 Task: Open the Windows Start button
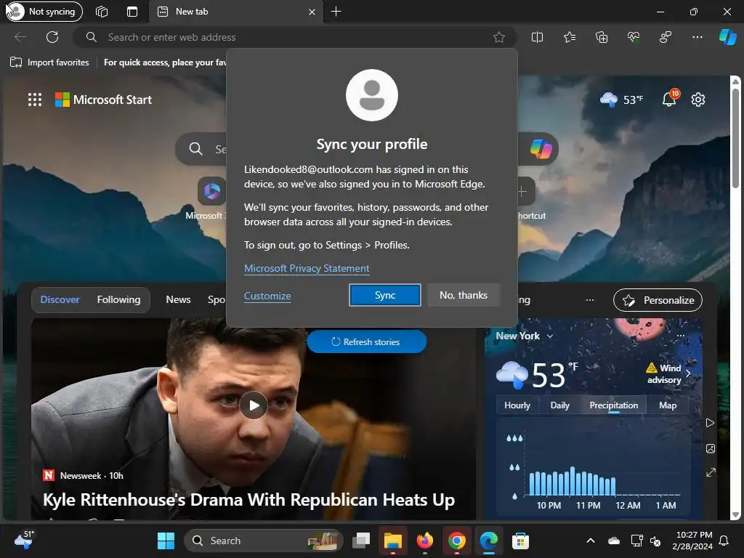[166, 541]
